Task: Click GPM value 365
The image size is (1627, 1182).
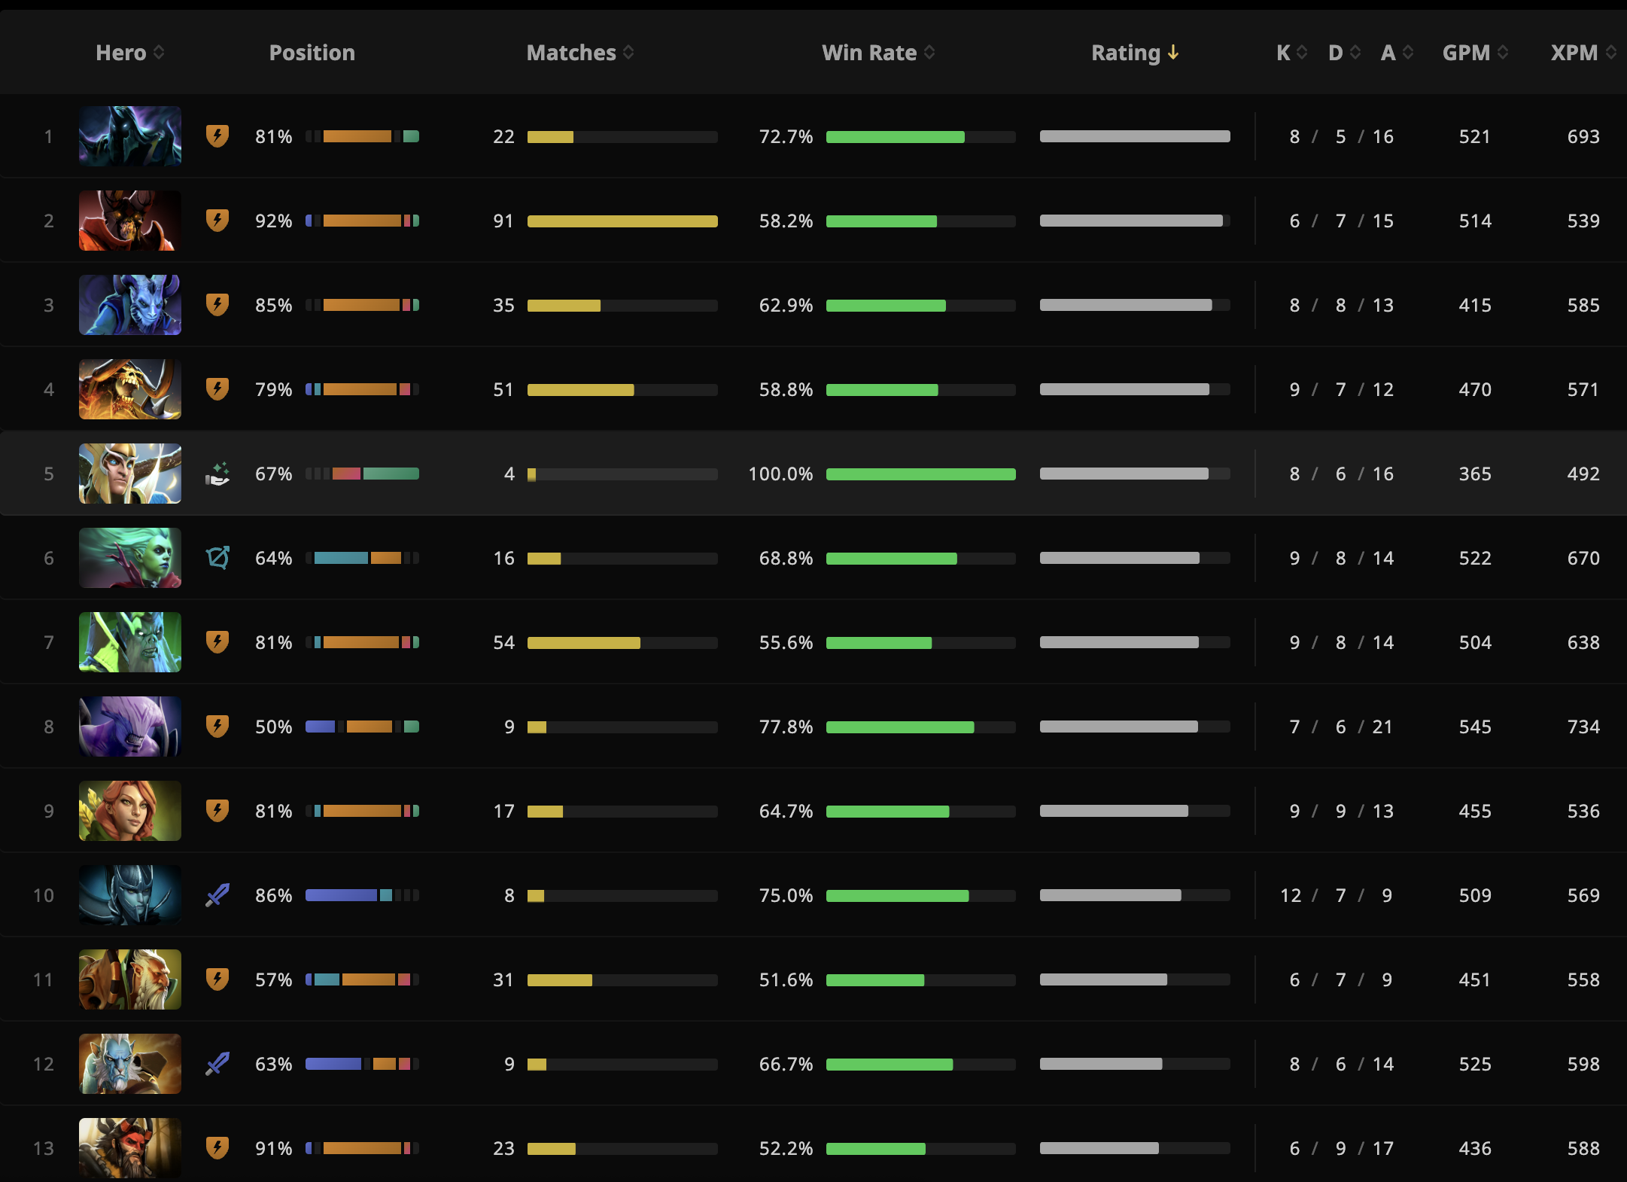Action: point(1475,474)
